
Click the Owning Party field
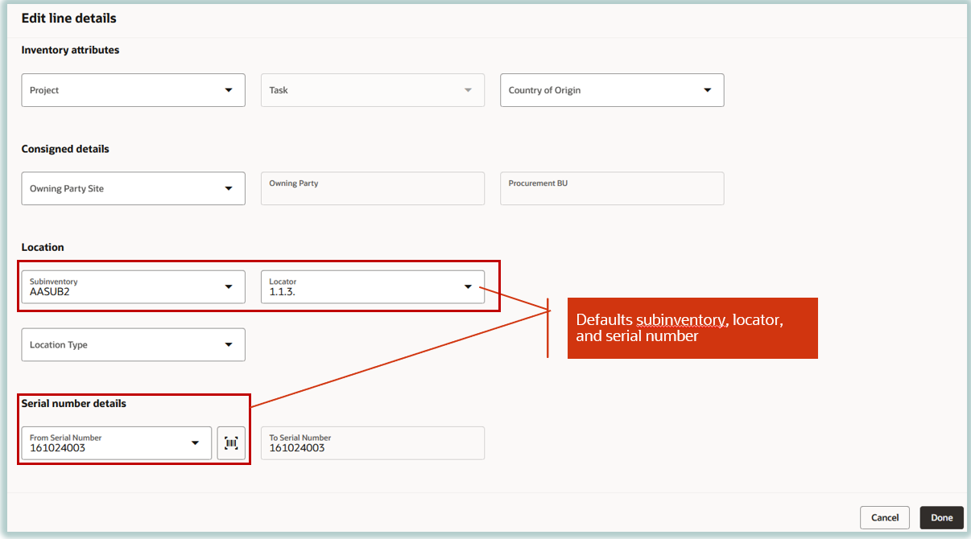[x=373, y=188]
